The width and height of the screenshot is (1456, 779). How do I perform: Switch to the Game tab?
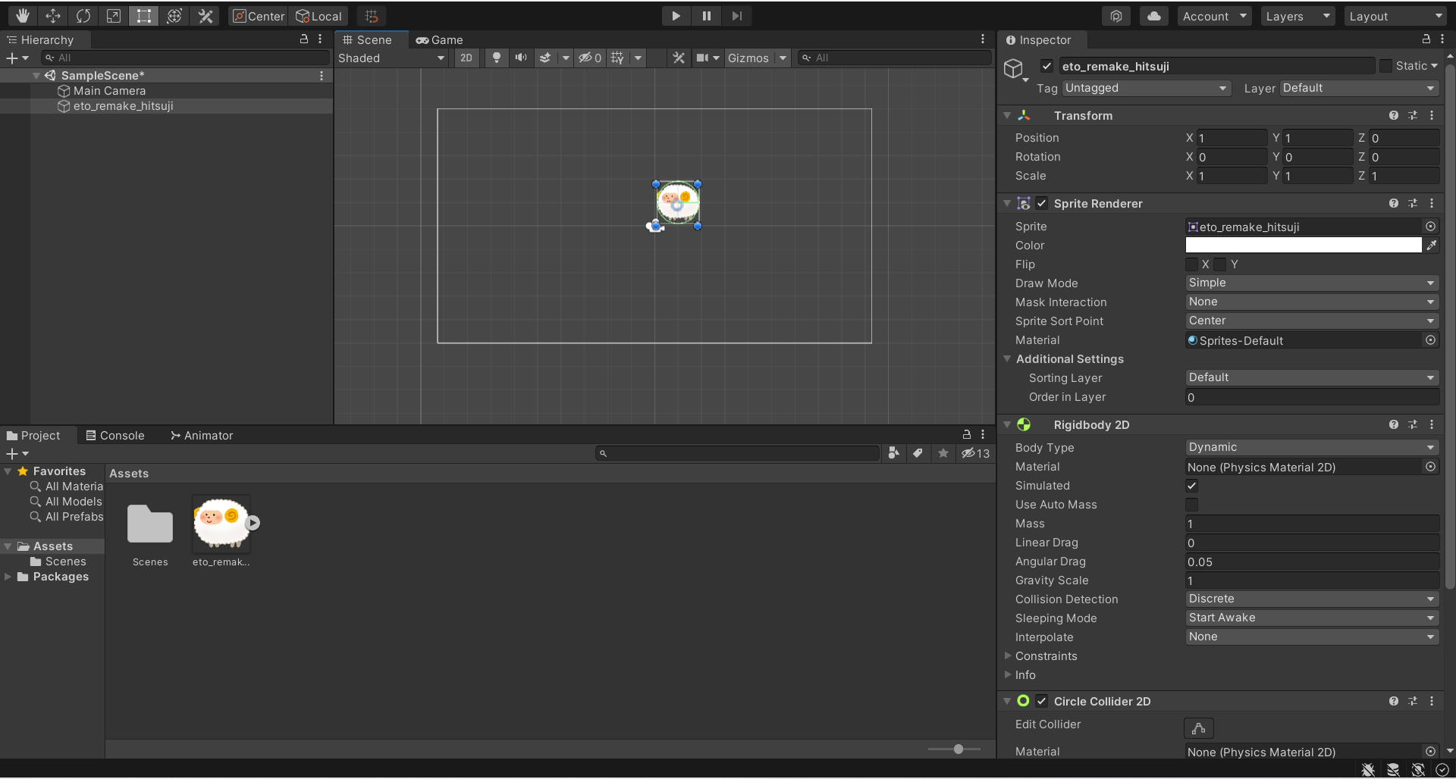(x=440, y=39)
